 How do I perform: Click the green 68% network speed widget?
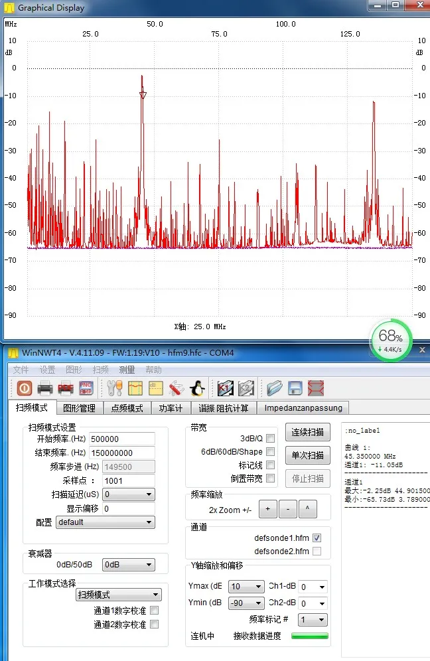pyautogui.click(x=391, y=340)
